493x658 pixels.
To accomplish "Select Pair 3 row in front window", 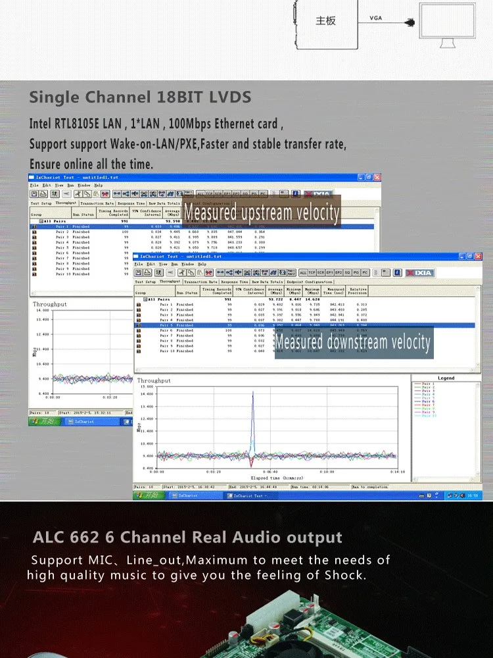I will 304,315.
